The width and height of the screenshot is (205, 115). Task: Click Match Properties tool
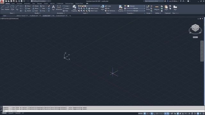point(120,8)
